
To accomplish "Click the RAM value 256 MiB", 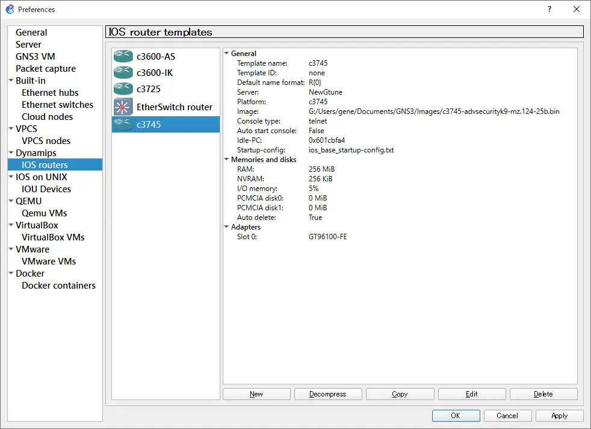I will tap(321, 169).
